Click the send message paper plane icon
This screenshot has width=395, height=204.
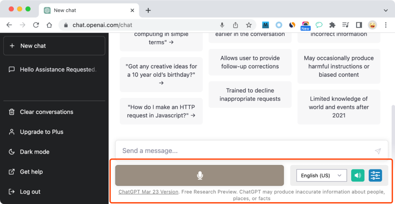click(x=378, y=151)
